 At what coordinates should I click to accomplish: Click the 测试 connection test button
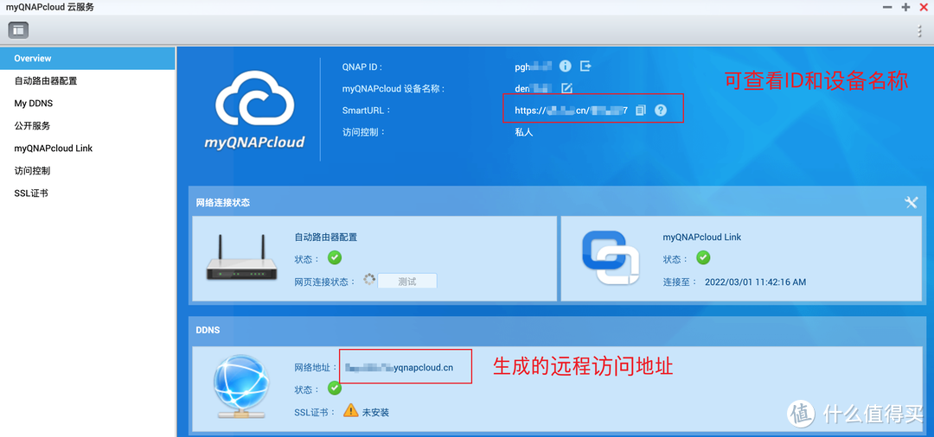407,281
